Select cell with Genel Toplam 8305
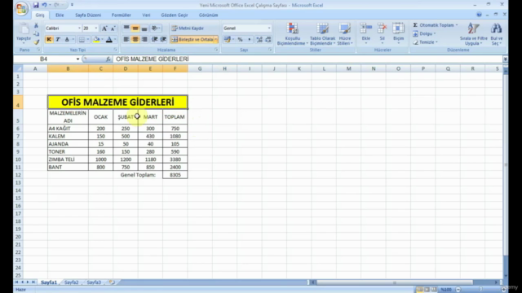The image size is (522, 293). [175, 175]
